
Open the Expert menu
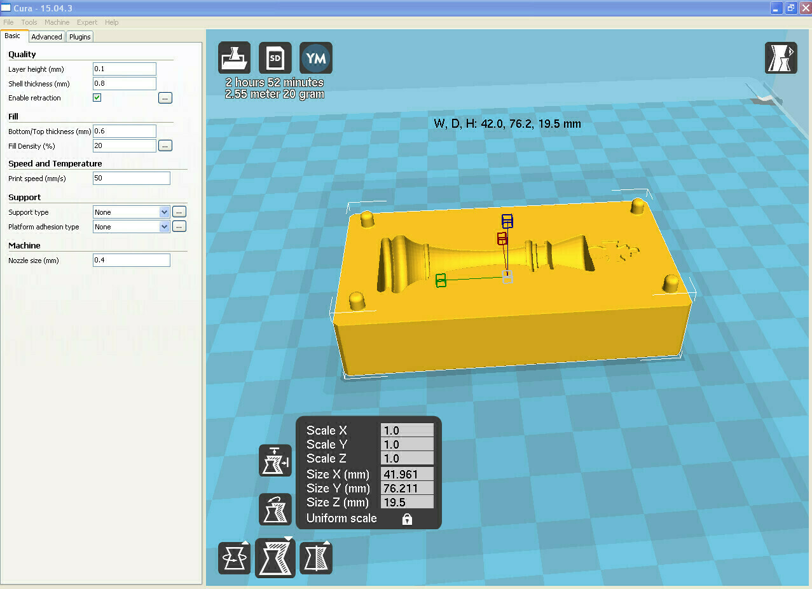pyautogui.click(x=87, y=22)
